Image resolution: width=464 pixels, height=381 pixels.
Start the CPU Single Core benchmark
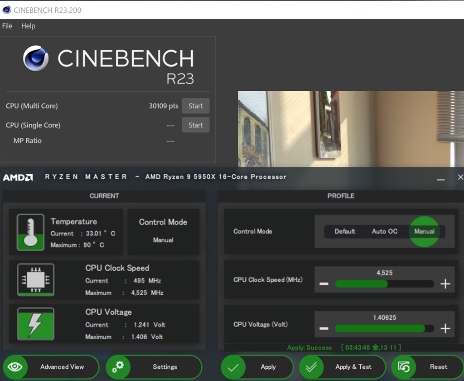[x=195, y=125]
